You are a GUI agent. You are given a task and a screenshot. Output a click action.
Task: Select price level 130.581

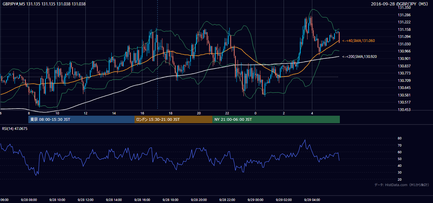click(x=405, y=95)
